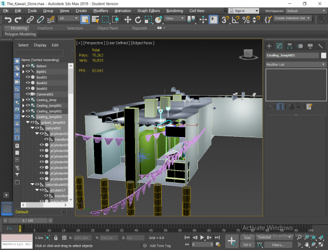Click the selection lock icon in status bar
Screen dimensions: 328x250
click(56, 238)
